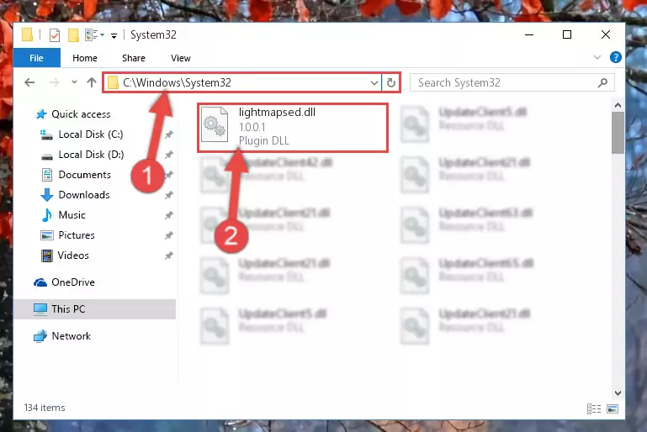Open Local Disk (C:) in sidebar
The height and width of the screenshot is (432, 647).
tap(91, 134)
